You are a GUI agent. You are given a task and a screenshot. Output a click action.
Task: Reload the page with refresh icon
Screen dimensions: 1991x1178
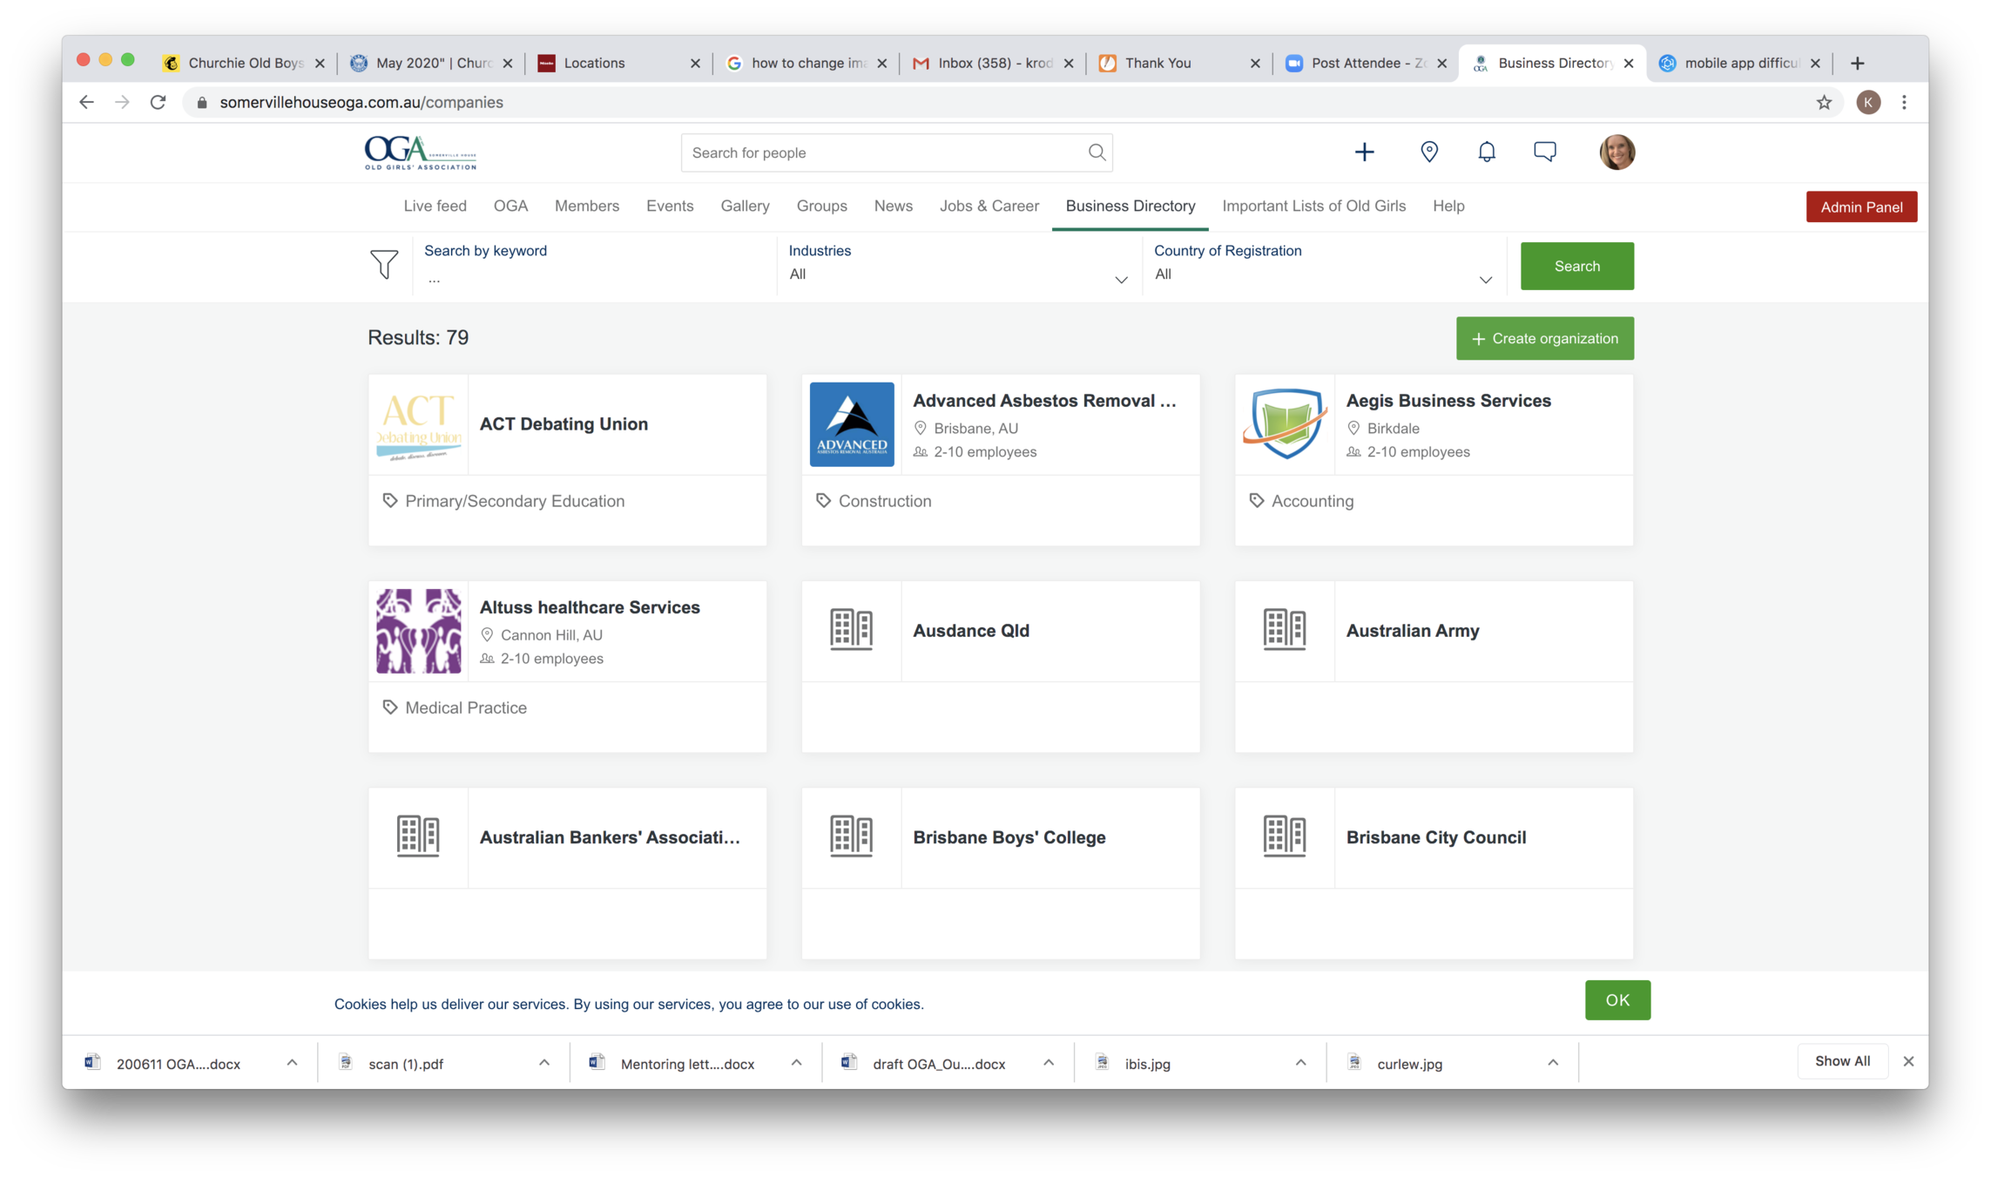(158, 103)
